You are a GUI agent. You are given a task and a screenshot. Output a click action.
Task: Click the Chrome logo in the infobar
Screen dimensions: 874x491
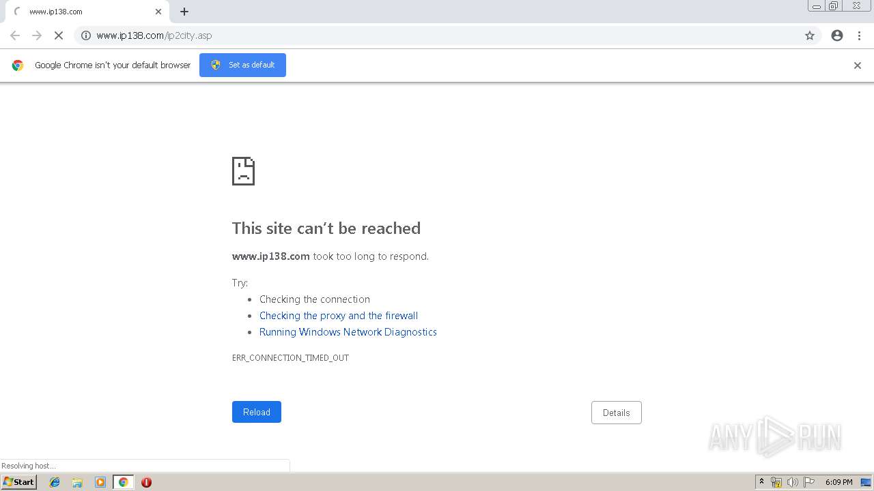[18, 65]
